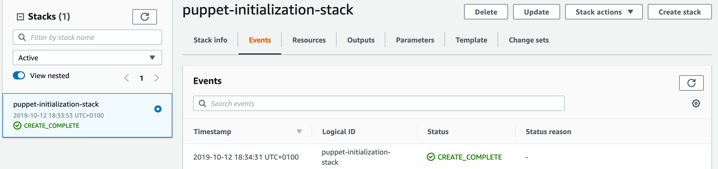The image size is (718, 169).
Task: Click the Delete button
Action: tap(486, 12)
